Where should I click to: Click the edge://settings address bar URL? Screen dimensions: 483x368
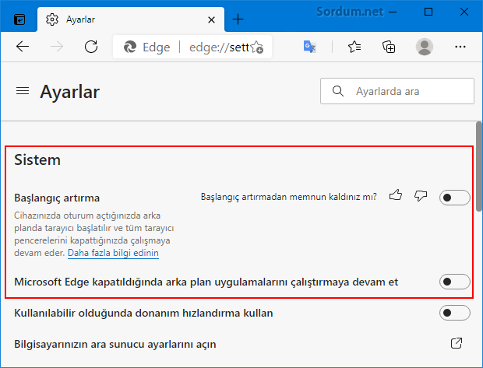pos(219,47)
